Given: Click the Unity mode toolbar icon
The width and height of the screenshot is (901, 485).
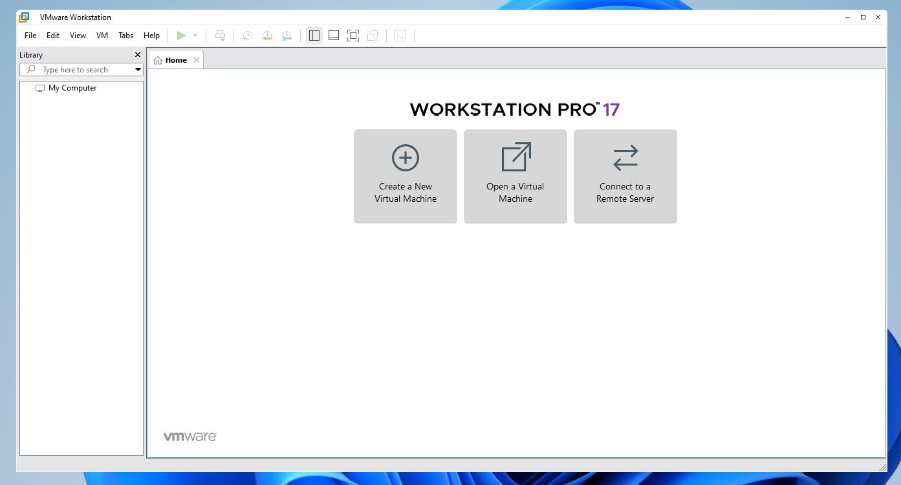Looking at the screenshot, I should pyautogui.click(x=373, y=36).
